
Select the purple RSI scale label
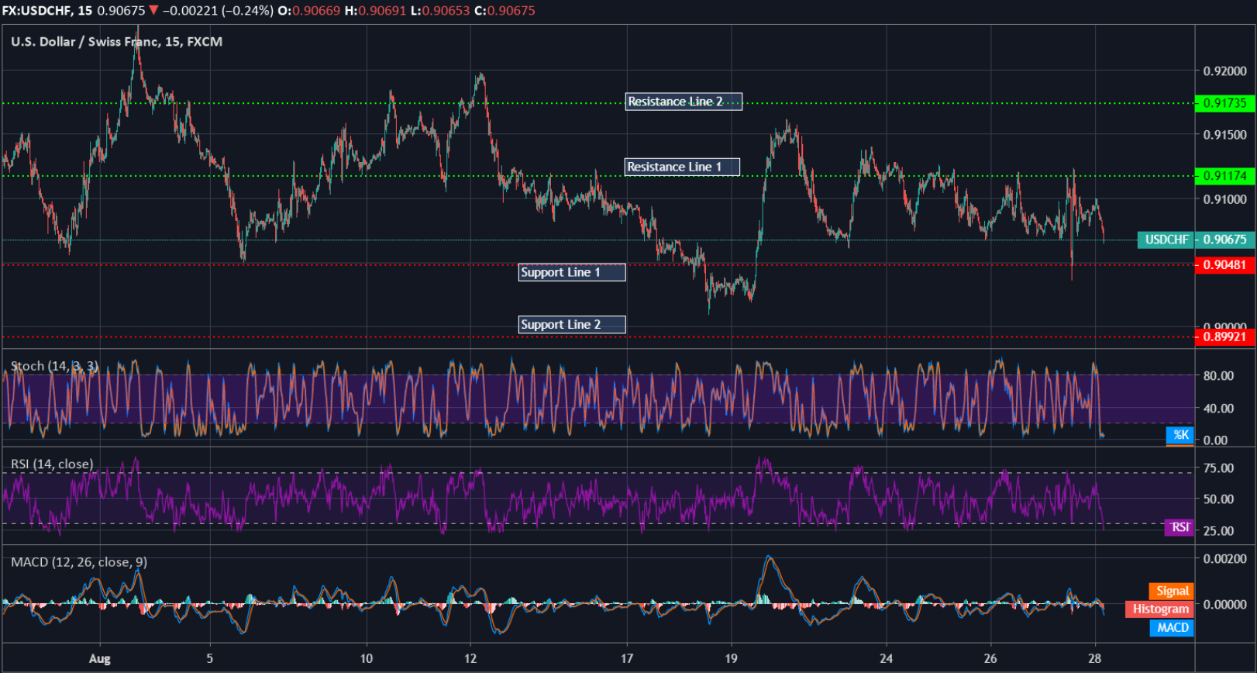coord(1180,527)
